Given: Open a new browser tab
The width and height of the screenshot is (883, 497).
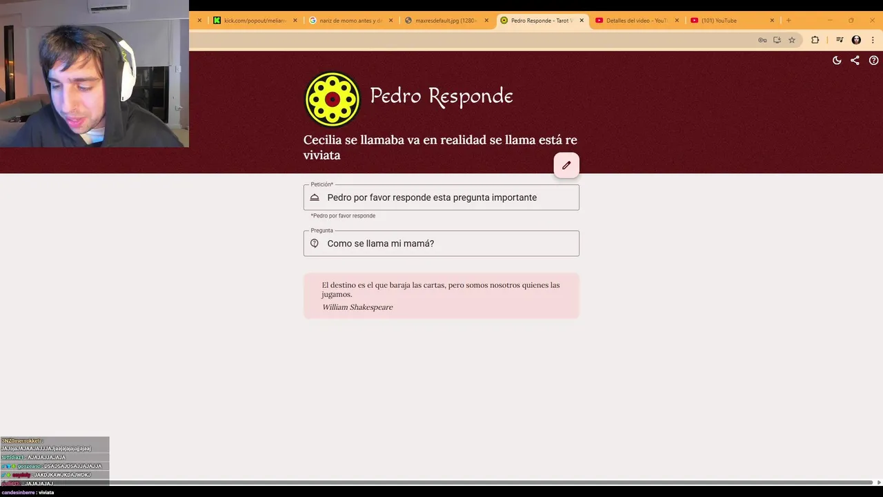Looking at the screenshot, I should click(x=788, y=21).
